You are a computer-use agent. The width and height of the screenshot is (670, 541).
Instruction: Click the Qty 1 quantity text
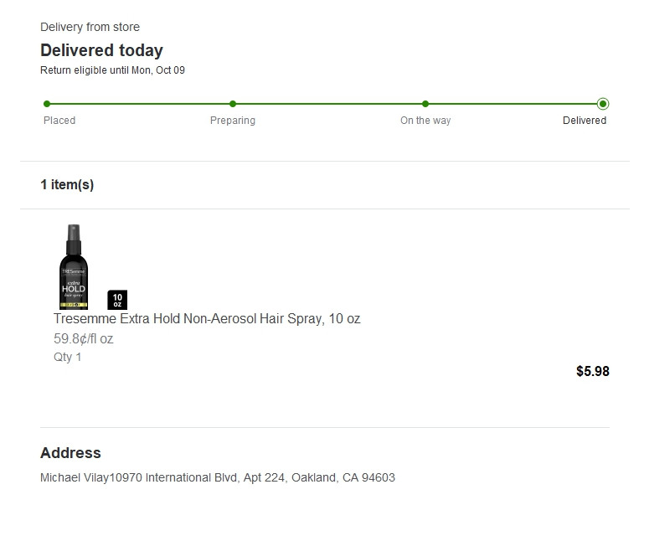point(68,358)
